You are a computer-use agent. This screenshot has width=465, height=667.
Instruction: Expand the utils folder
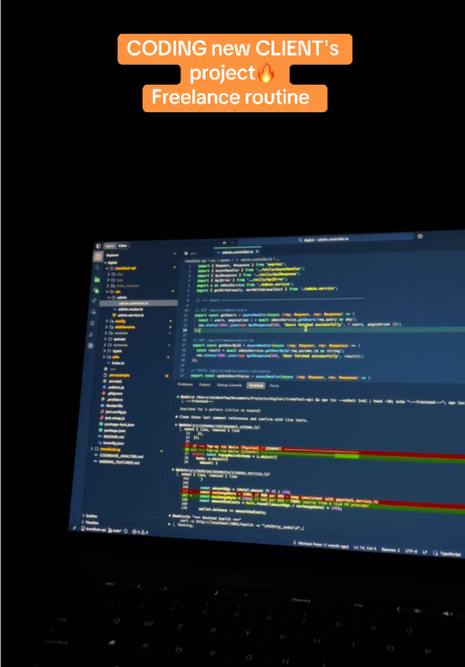click(112, 357)
